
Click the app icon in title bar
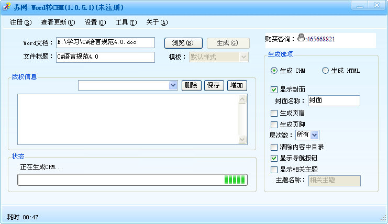click(x=7, y=7)
